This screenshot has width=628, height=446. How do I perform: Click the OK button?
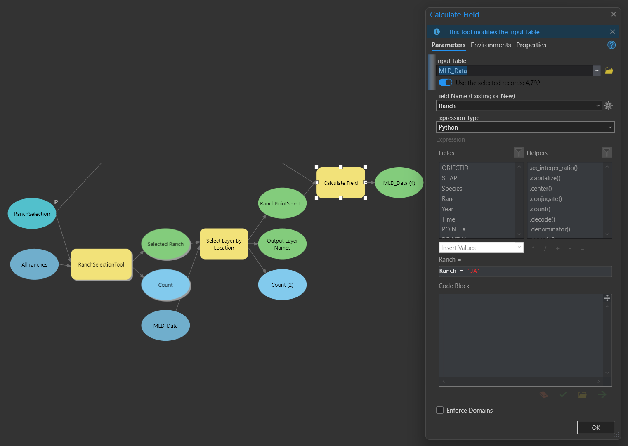pos(596,427)
